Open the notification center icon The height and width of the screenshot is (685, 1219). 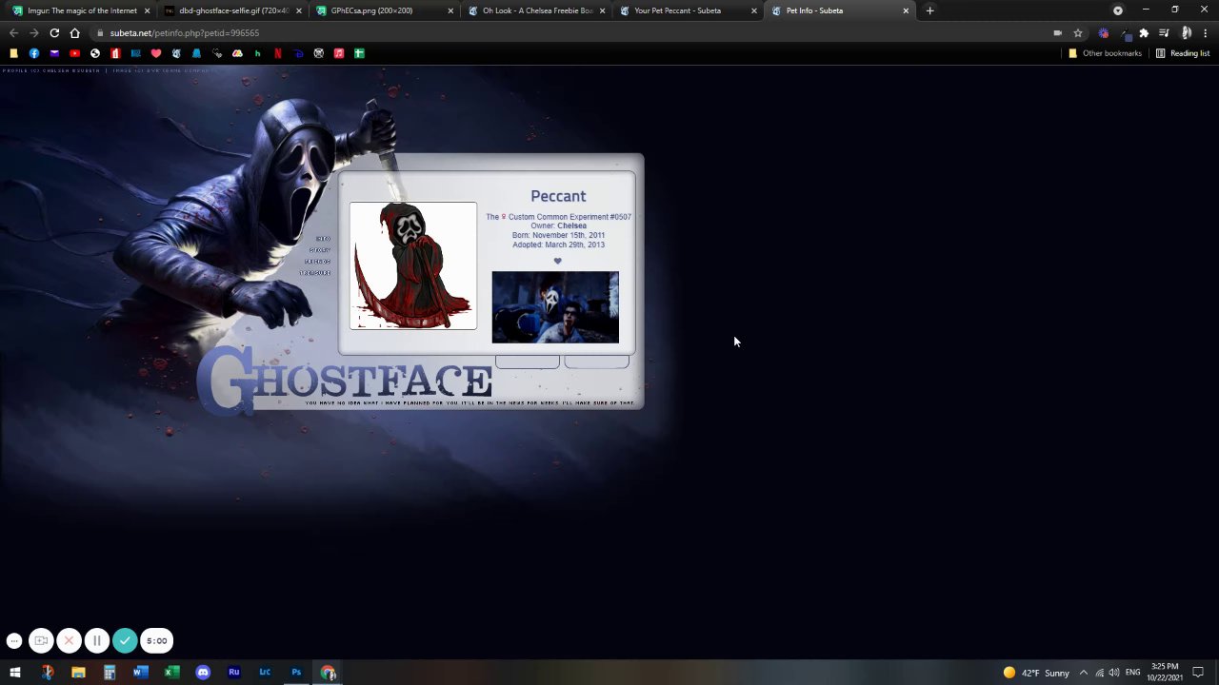pos(1198,673)
